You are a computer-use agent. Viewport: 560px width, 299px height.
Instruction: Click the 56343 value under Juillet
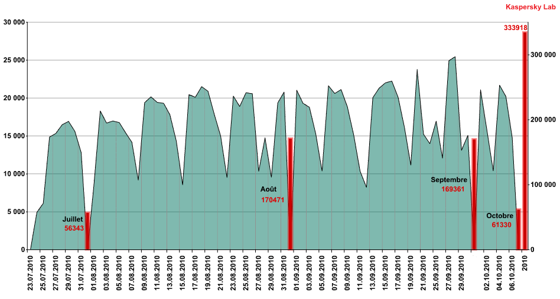[x=74, y=228]
